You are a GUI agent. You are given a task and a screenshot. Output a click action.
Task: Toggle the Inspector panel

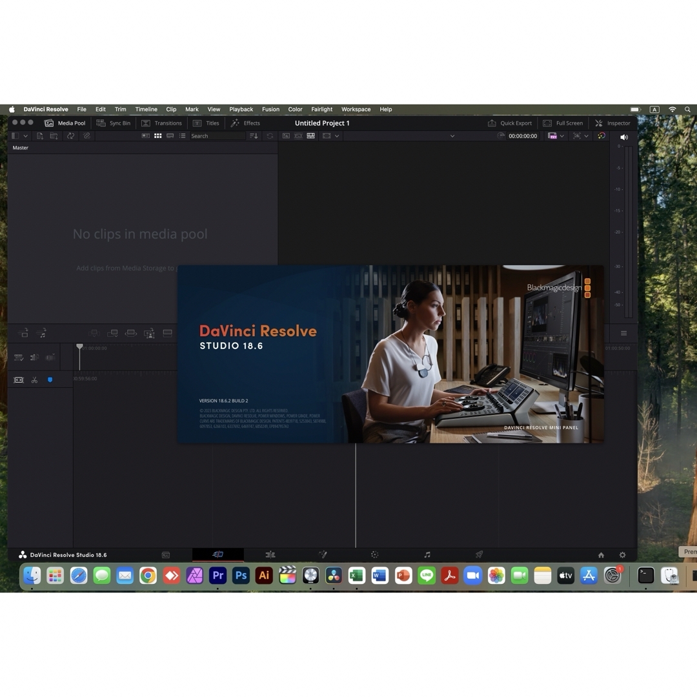612,123
